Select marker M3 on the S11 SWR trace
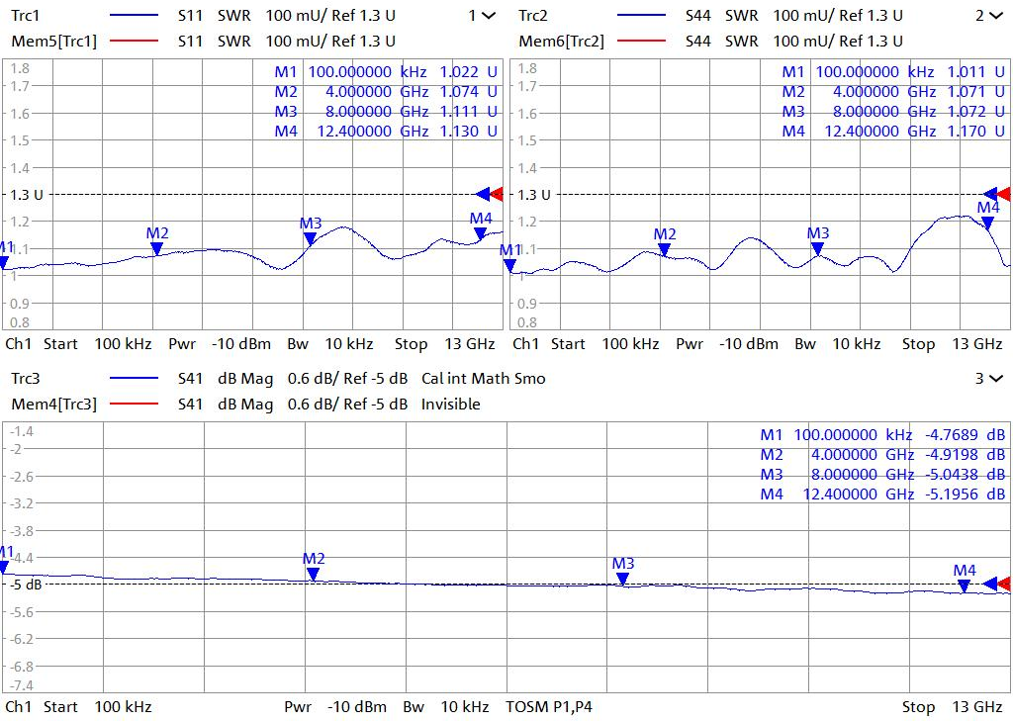1013x721 pixels. click(x=311, y=238)
